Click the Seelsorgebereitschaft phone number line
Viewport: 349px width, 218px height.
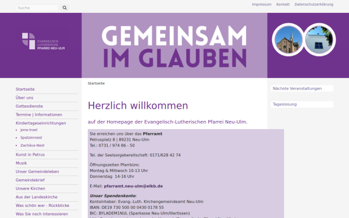135,155
